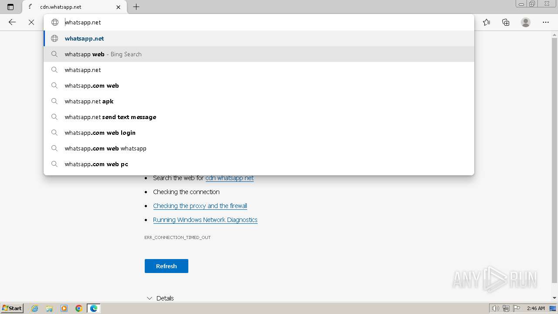
Task: Open the cdn whatsapp net search link
Action: click(229, 178)
